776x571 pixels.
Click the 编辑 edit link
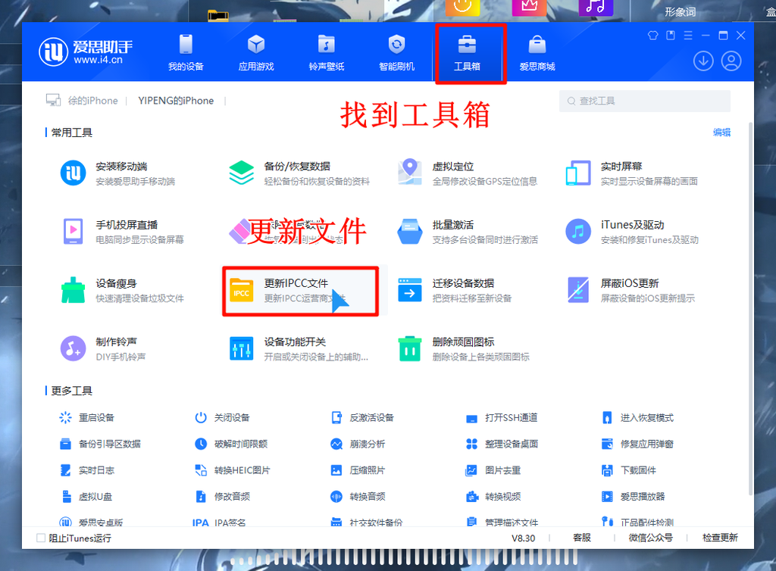tap(721, 133)
